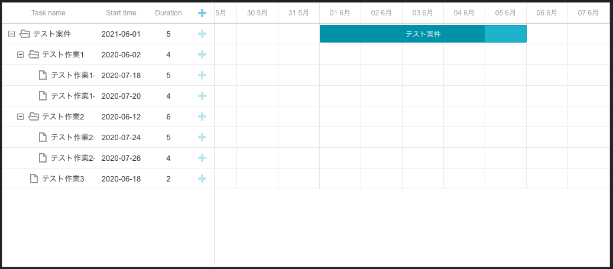
Task: Click the Start time column header
Action: [x=121, y=13]
